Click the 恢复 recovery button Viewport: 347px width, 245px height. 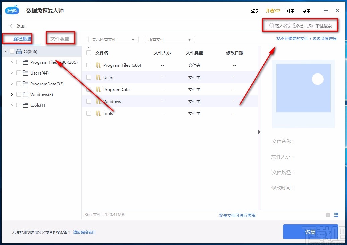point(310,232)
